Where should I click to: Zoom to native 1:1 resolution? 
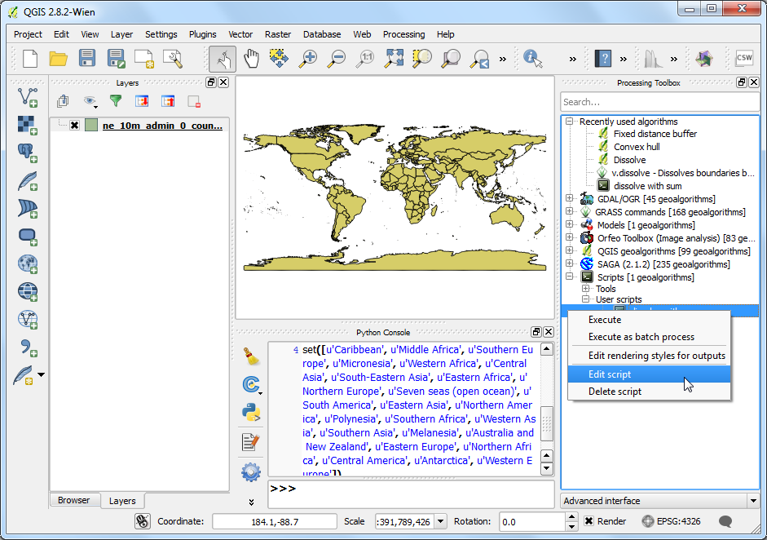pyautogui.click(x=365, y=59)
